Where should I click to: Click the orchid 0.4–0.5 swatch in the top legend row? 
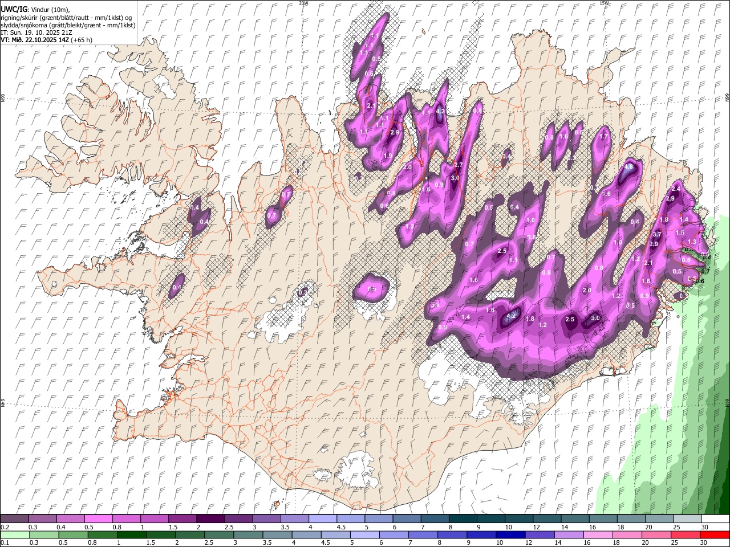[70, 519]
